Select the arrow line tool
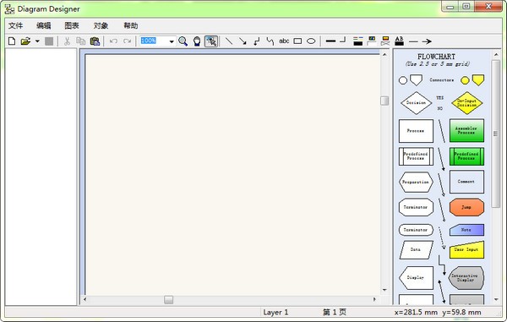The width and height of the screenshot is (507, 322). point(243,41)
